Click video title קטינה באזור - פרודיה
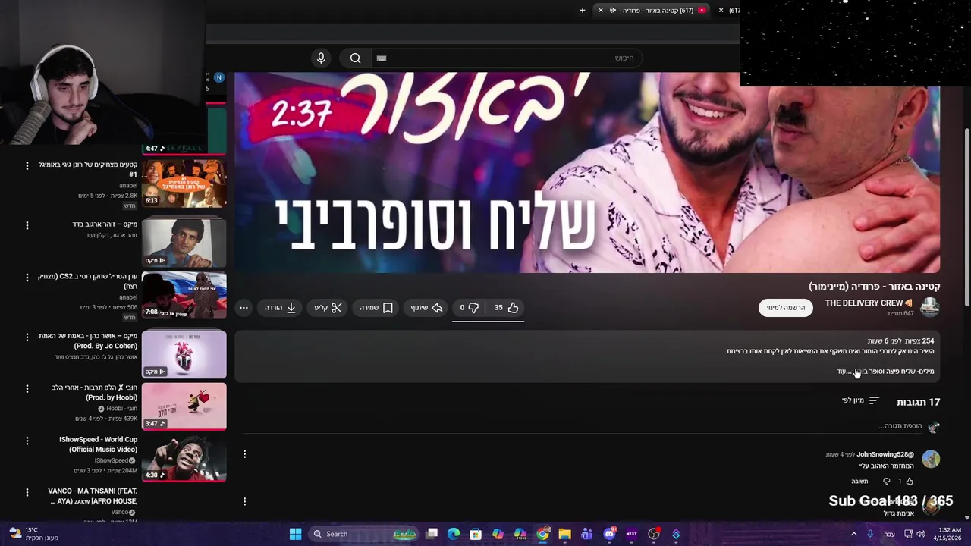The width and height of the screenshot is (971, 546). (x=875, y=286)
